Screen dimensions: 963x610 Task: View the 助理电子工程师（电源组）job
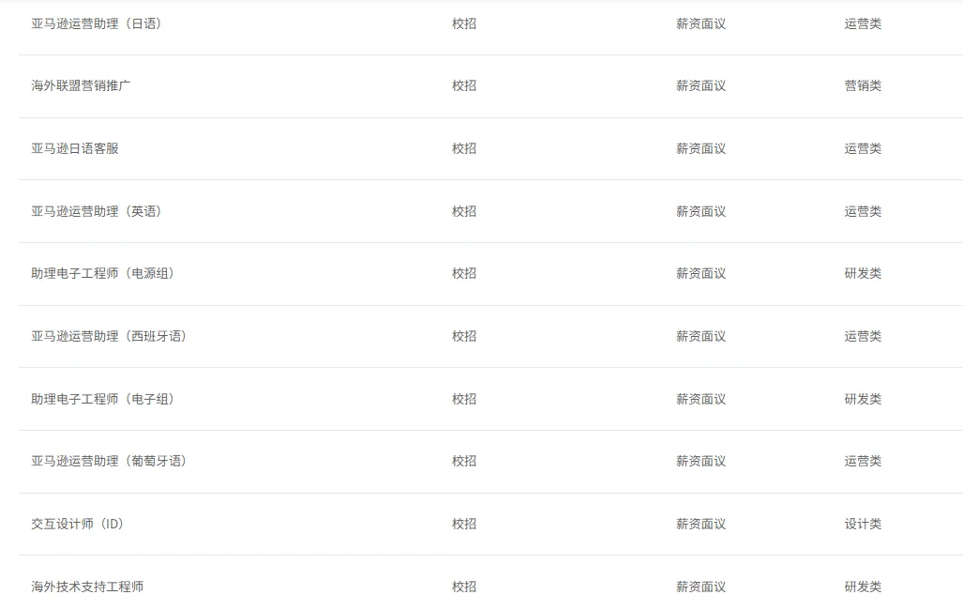tap(102, 274)
